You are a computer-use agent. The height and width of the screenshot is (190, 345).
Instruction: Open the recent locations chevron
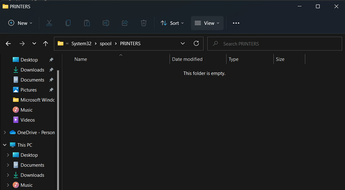[x=34, y=43]
